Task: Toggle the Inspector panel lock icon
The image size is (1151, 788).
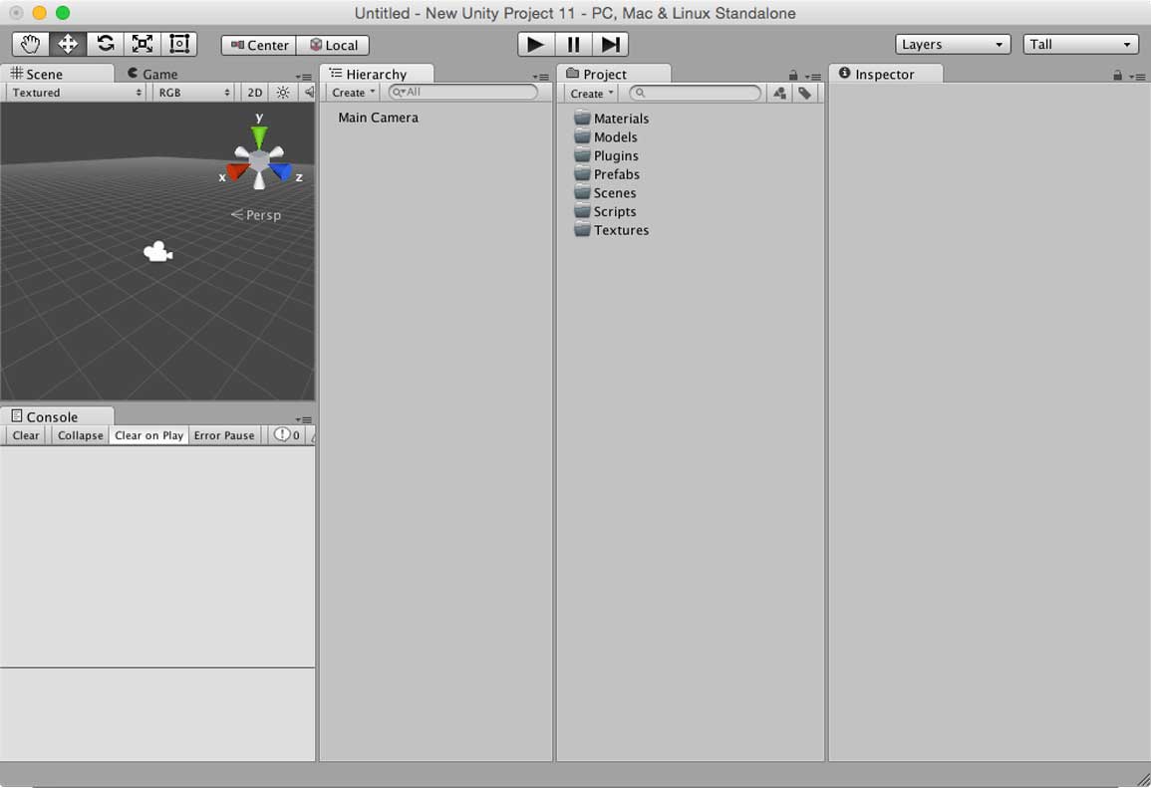Action: 1117,76
